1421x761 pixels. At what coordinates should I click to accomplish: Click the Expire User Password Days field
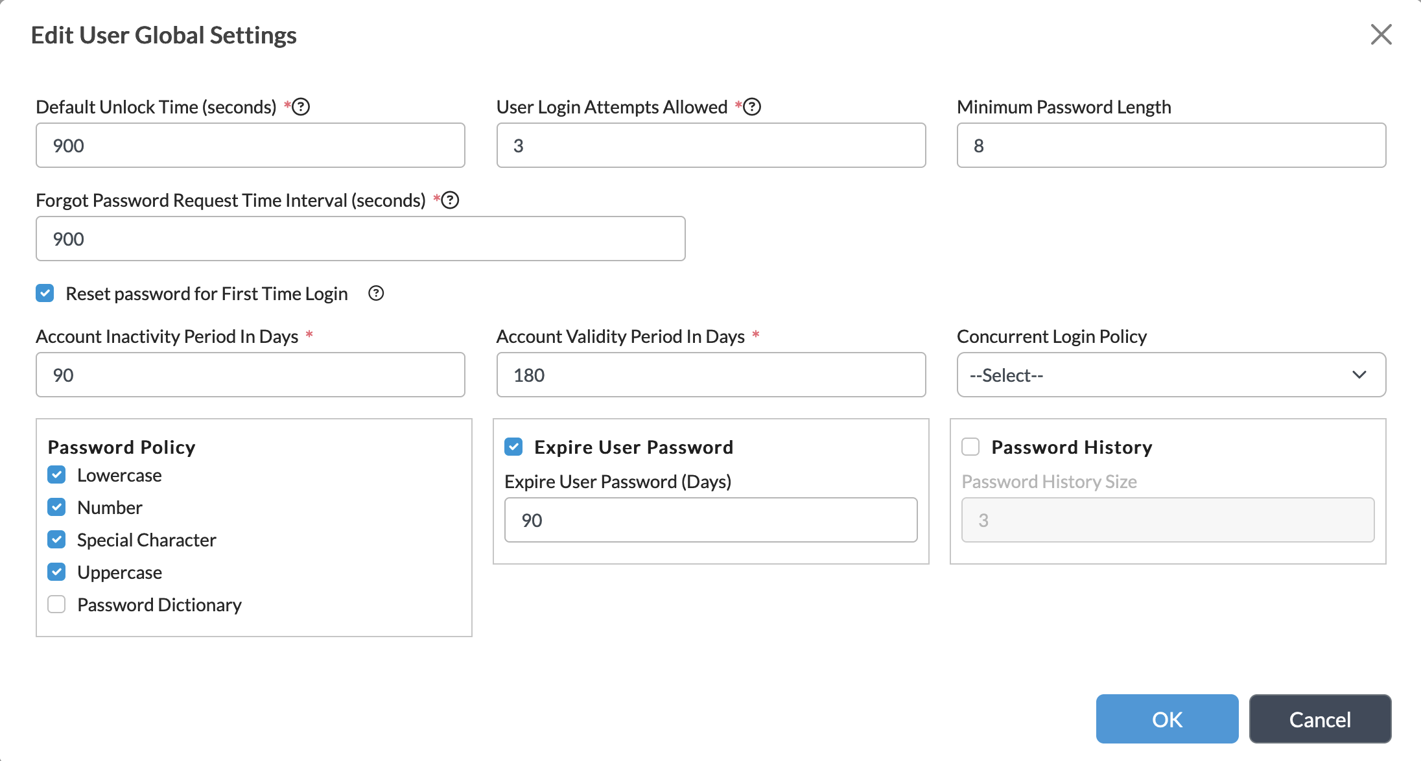tap(710, 520)
